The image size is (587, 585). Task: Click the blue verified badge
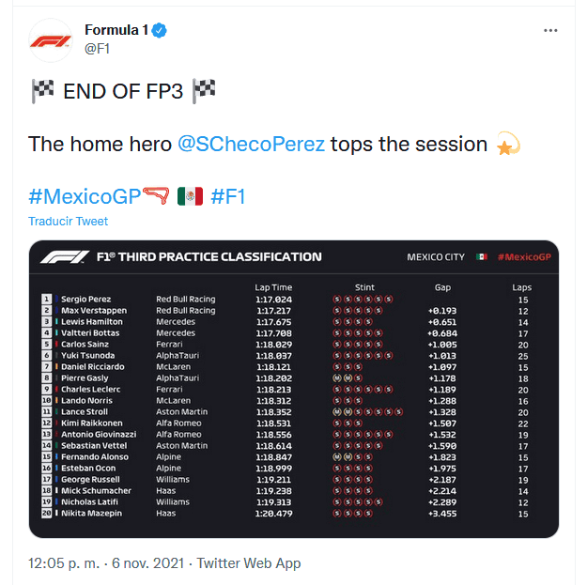pyautogui.click(x=161, y=31)
